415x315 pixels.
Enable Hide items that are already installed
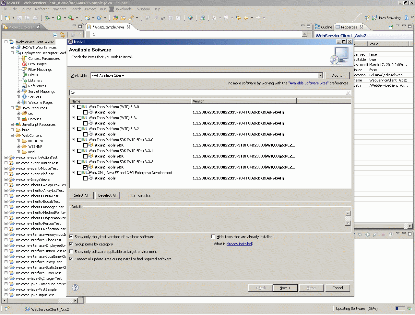[x=213, y=237]
